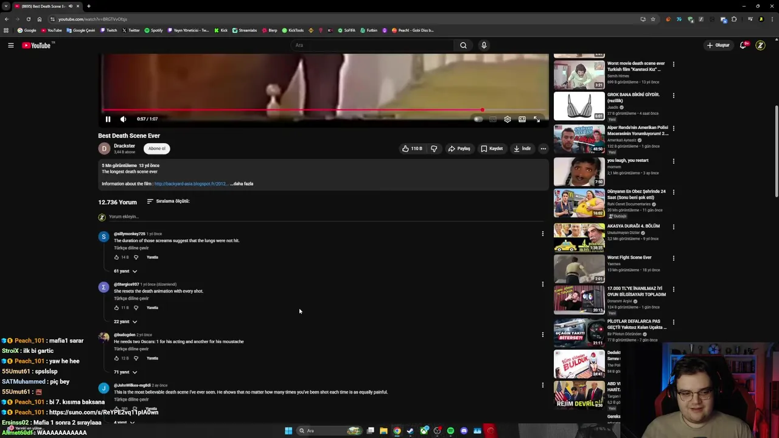
Task: Open the Windows Start menu
Action: 288,431
